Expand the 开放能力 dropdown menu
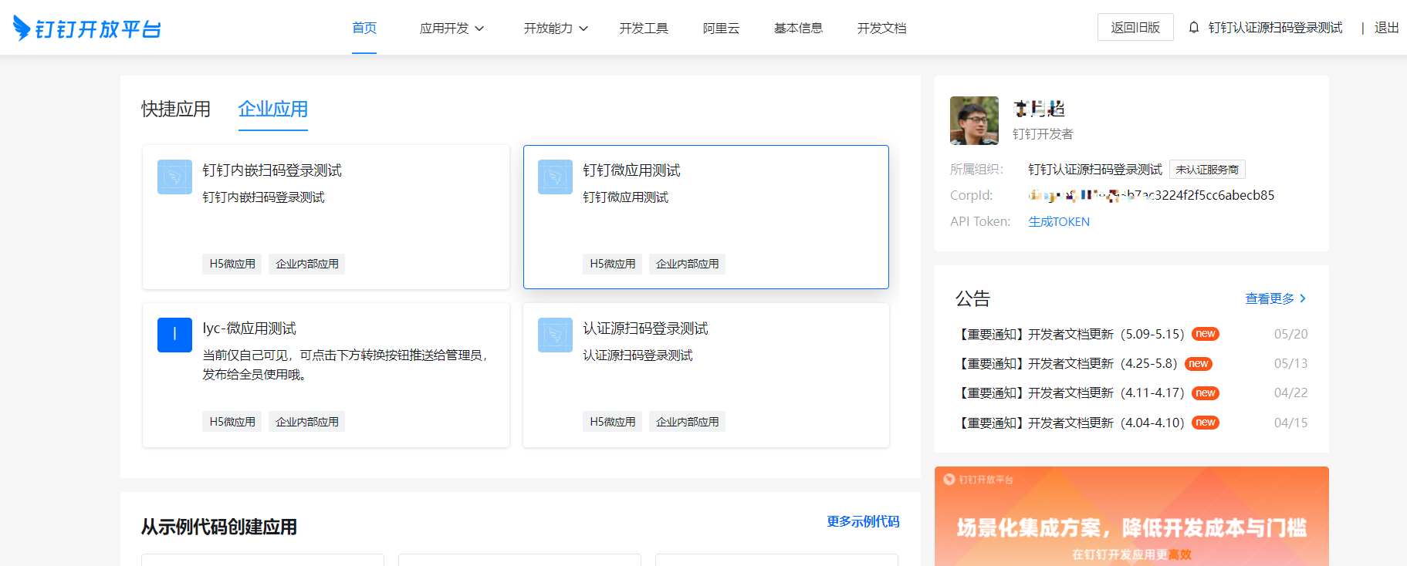1407x566 pixels. (556, 29)
